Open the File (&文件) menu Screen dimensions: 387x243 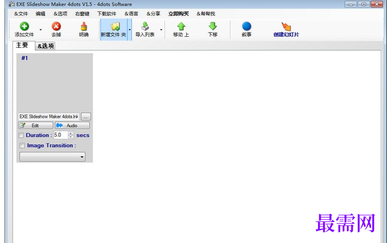coord(21,14)
